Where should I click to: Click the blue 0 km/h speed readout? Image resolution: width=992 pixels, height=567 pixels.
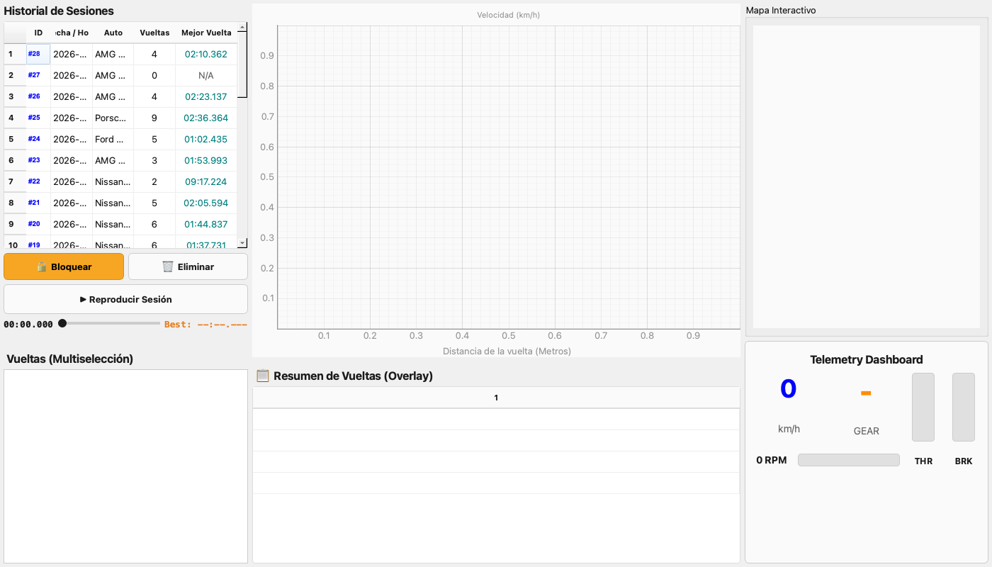(789, 389)
